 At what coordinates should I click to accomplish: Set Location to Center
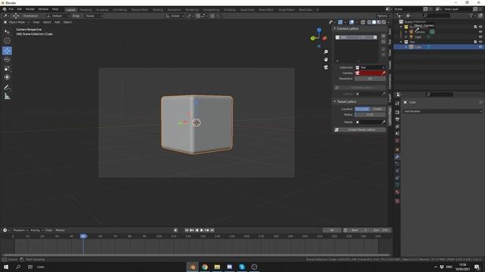click(x=377, y=109)
